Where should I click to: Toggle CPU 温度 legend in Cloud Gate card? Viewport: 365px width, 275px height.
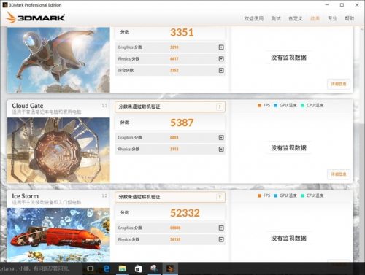click(x=312, y=105)
